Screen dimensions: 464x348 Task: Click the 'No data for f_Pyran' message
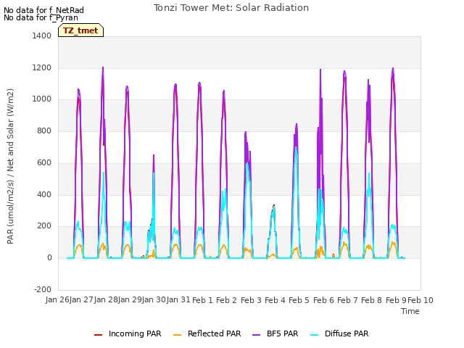point(41,17)
